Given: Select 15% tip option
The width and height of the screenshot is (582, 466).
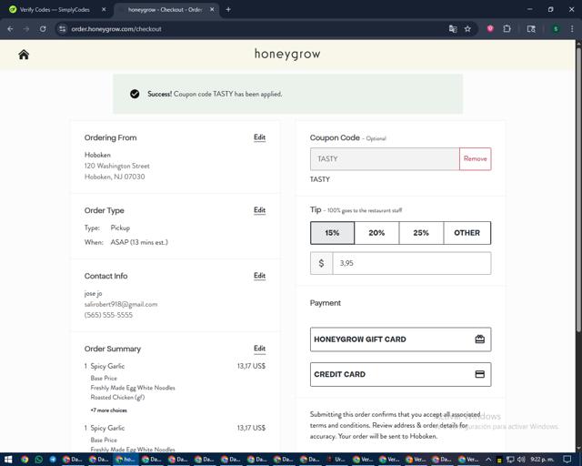Looking at the screenshot, I should [x=332, y=233].
